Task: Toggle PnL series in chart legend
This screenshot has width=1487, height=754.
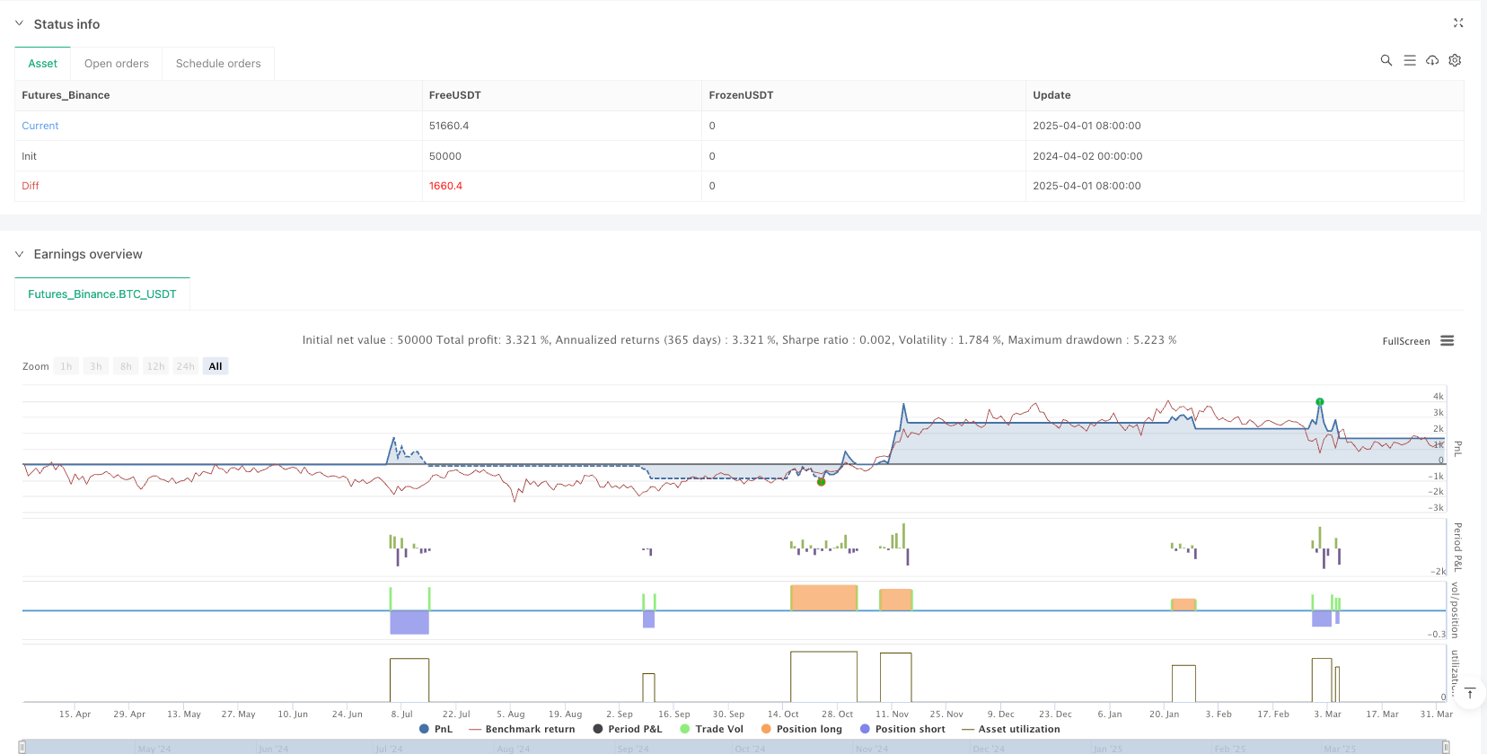Action: (x=436, y=729)
